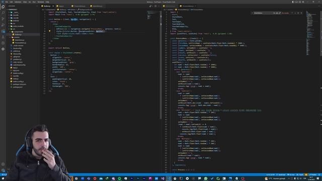Click the line and column indicator
Viewport: 322px width, 181px height.
[x=271, y=174]
